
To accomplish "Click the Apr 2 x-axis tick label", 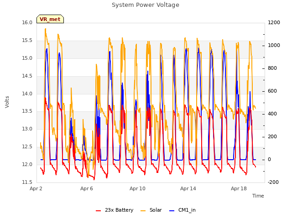I will tap(36, 188).
